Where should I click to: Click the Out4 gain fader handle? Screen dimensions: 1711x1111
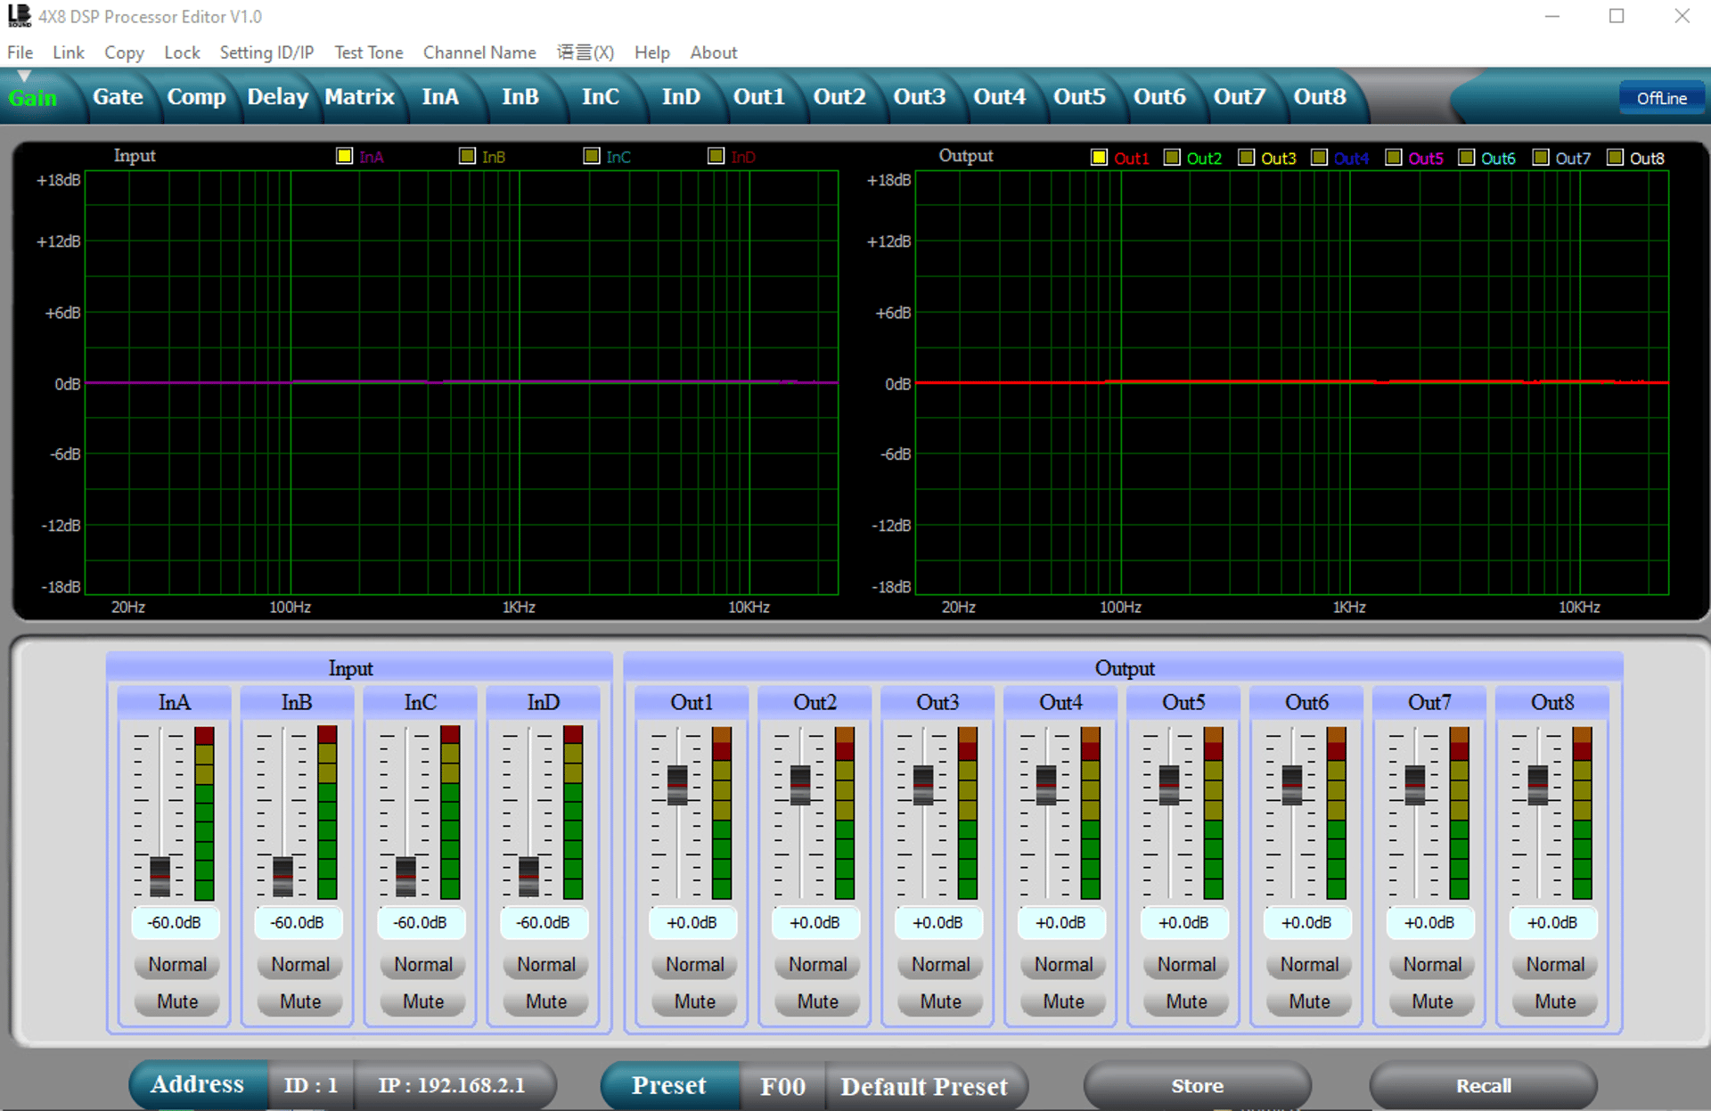point(1046,784)
